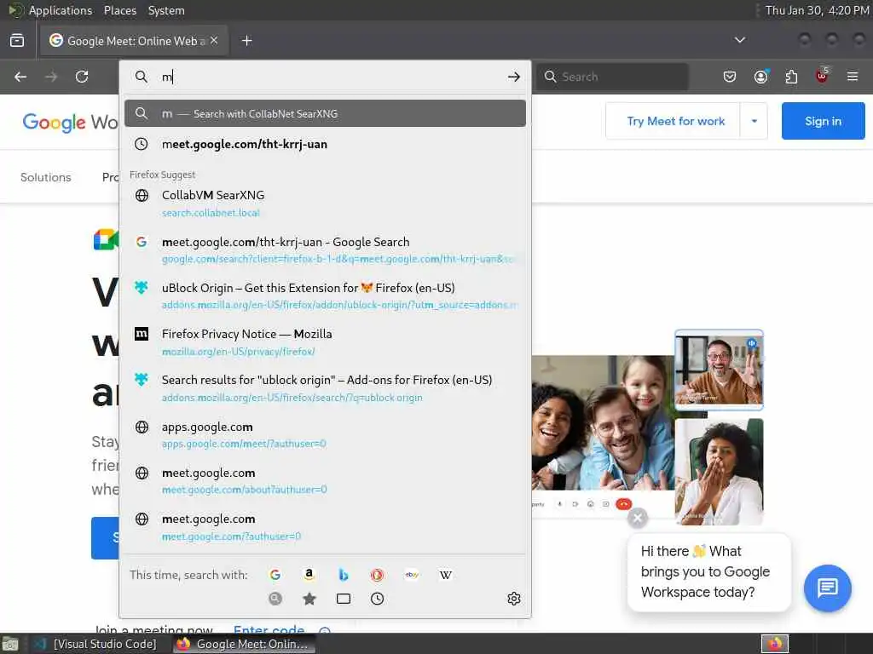The width and height of the screenshot is (873, 654).
Task: Open Search results for "ublock origin" suggestion
Action: (x=325, y=388)
